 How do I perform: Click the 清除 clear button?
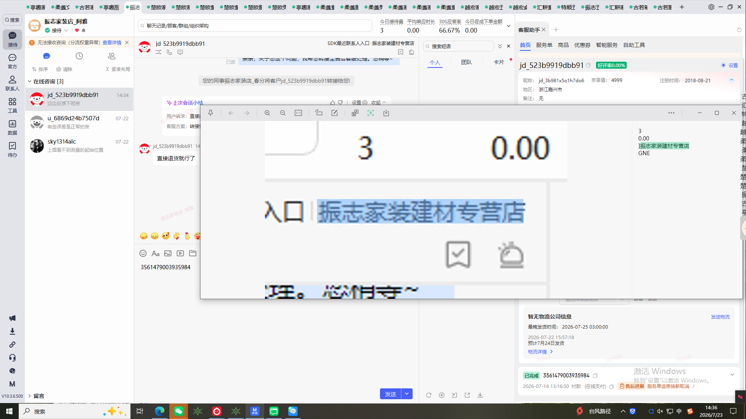tap(64, 69)
